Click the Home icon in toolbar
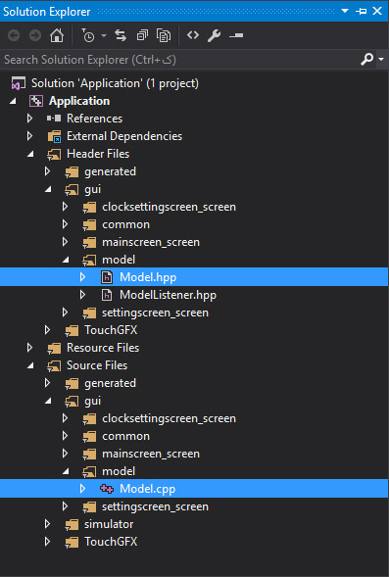 tap(56, 35)
